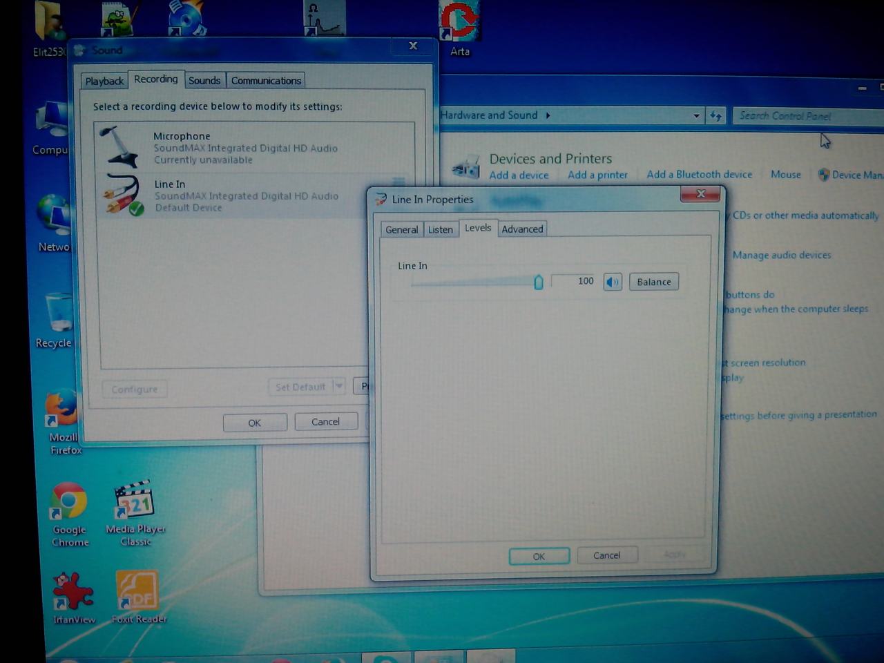Select the Levels tab
The height and width of the screenshot is (663, 884).
[478, 228]
